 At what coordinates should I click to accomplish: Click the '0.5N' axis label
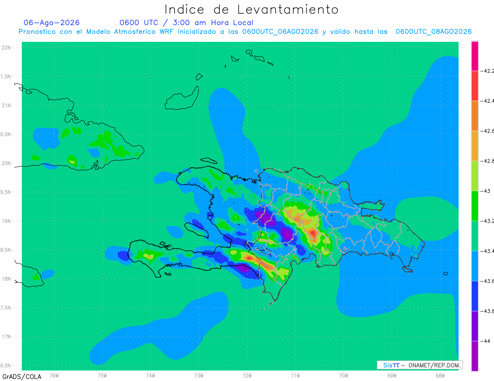pyautogui.click(x=6, y=135)
